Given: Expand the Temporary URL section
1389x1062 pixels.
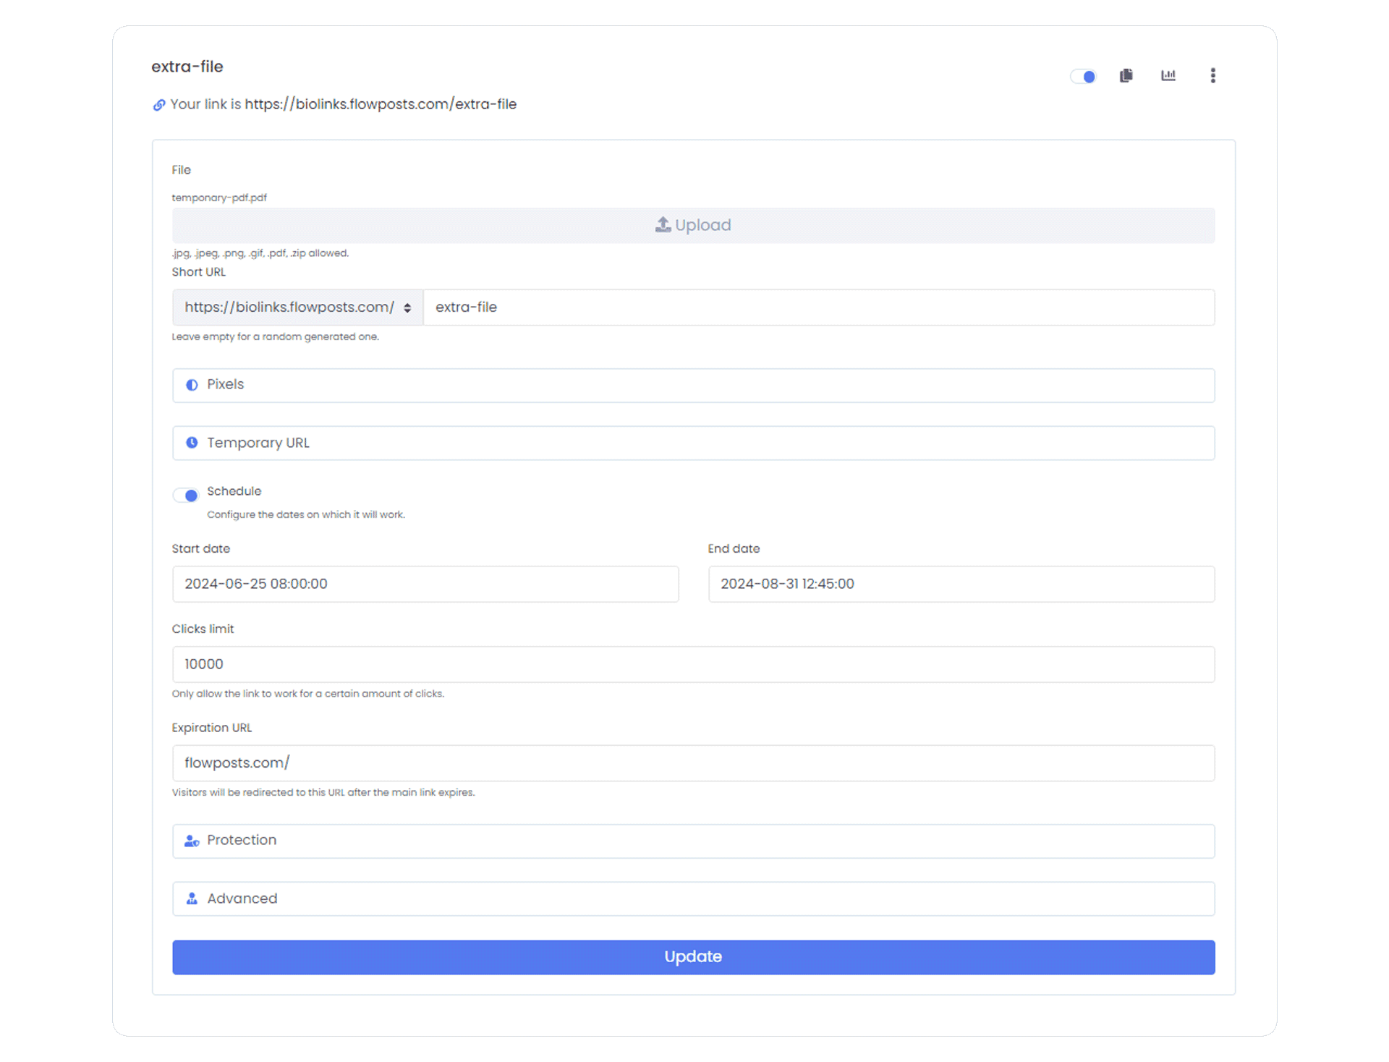Looking at the screenshot, I should coord(693,443).
